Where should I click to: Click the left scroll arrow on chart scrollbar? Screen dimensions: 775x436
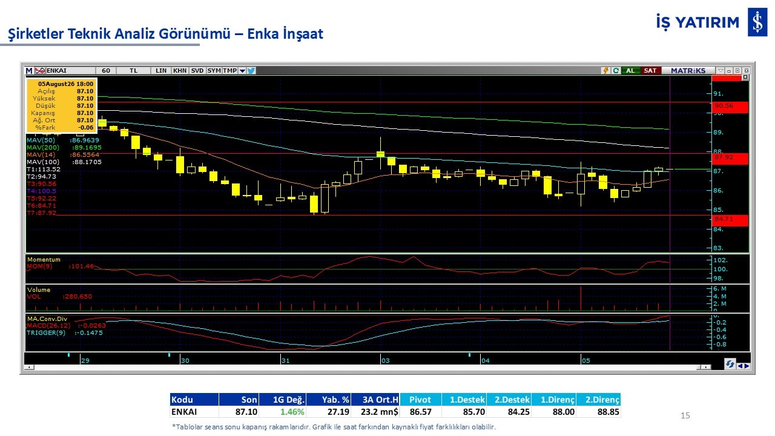pyautogui.click(x=28, y=367)
